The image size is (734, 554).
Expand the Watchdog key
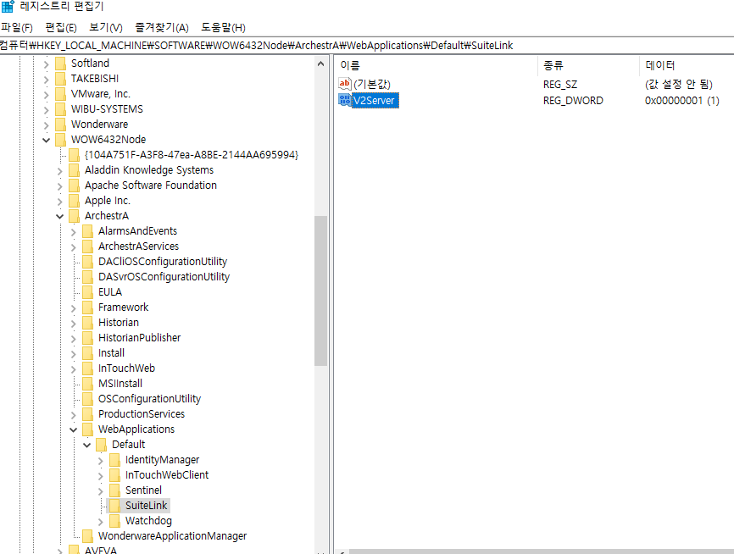(100, 522)
